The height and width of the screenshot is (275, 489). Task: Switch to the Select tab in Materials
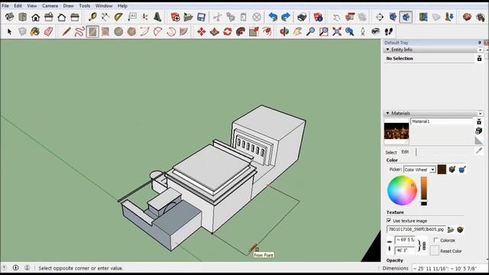(391, 152)
